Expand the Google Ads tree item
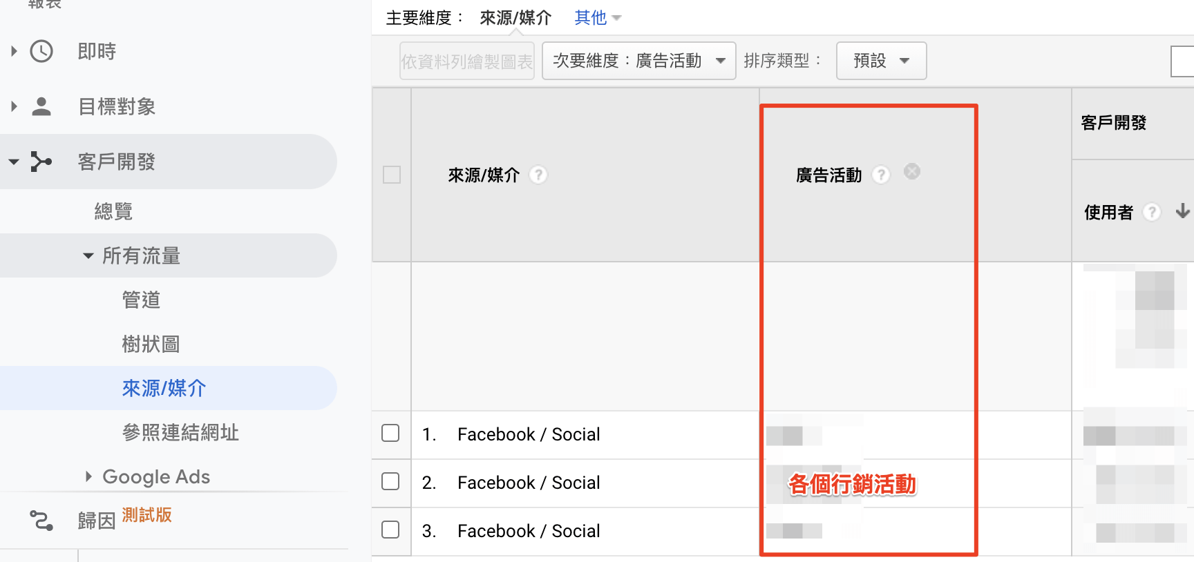Viewport: 1194px width, 562px height. coord(88,476)
